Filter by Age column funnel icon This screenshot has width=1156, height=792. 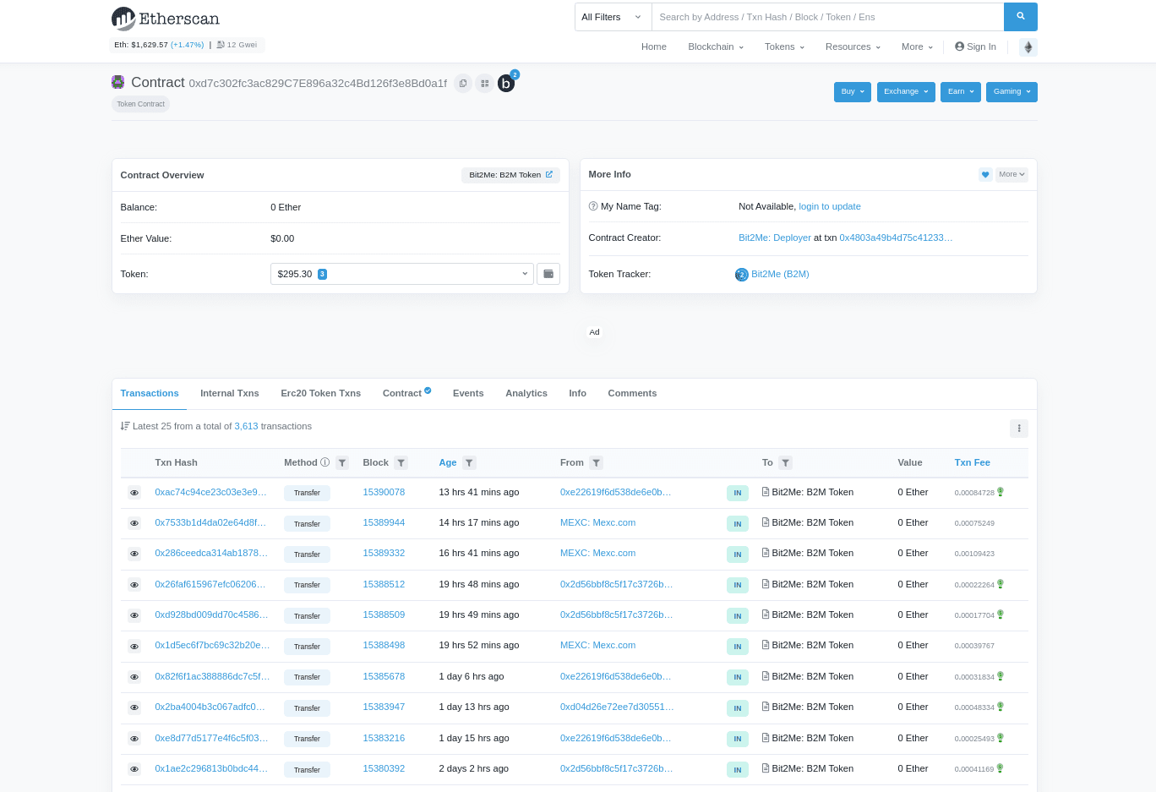[x=470, y=463]
